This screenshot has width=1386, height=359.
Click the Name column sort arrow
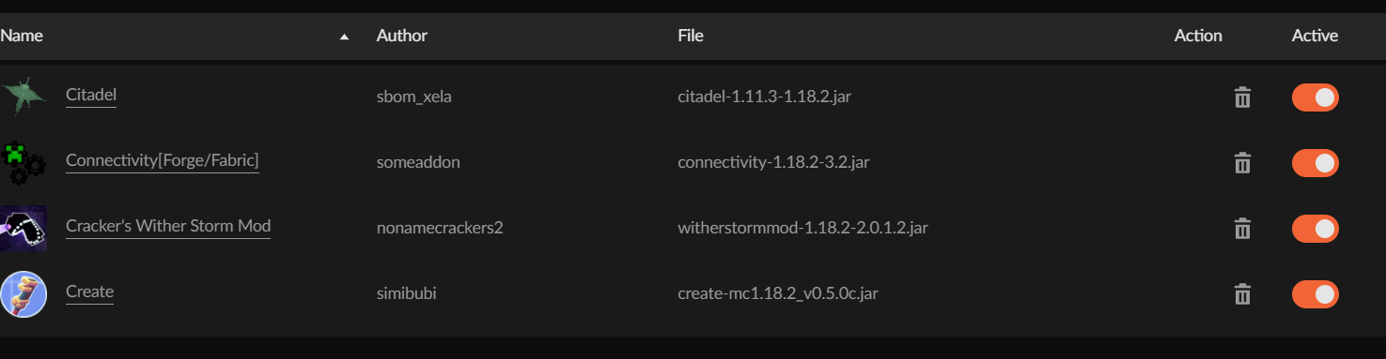(x=344, y=37)
